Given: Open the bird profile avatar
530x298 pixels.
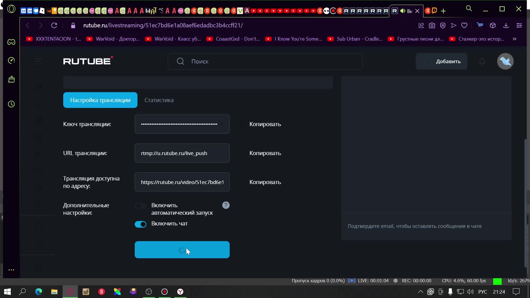Looking at the screenshot, I should [505, 61].
